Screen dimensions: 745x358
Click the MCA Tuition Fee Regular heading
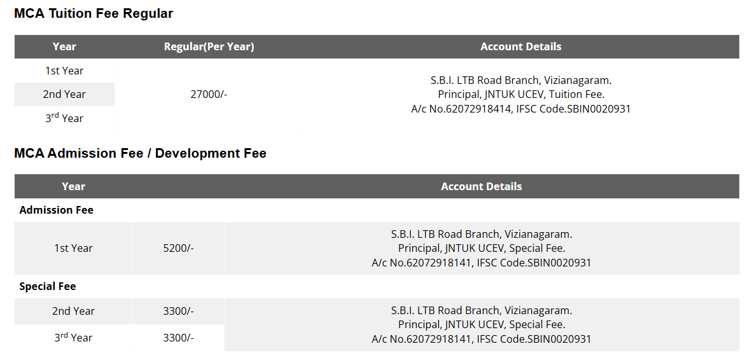94,13
